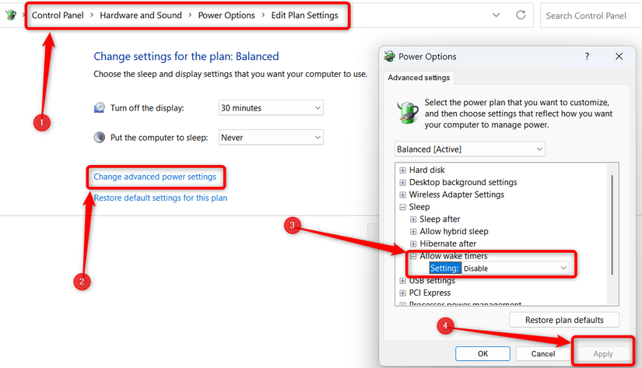Click the Control Panel icon in address bar
The image size is (642, 368).
tap(11, 15)
